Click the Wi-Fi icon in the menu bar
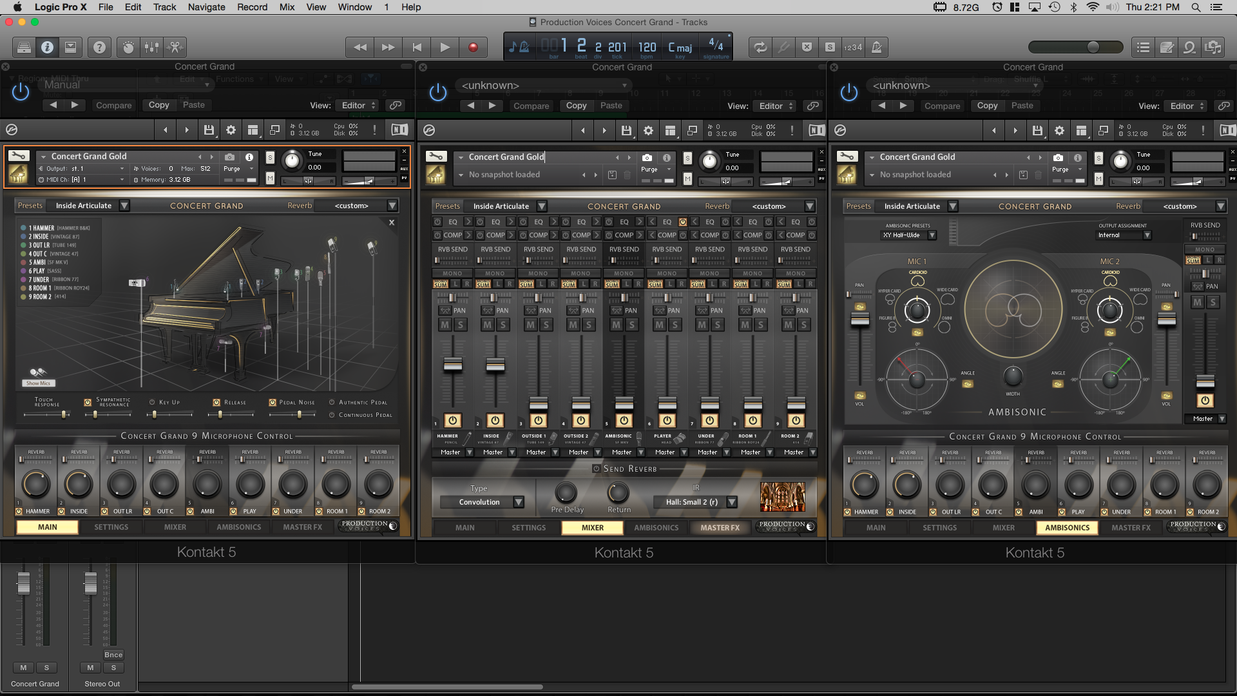Screen dimensions: 1237x696 click(1093, 7)
